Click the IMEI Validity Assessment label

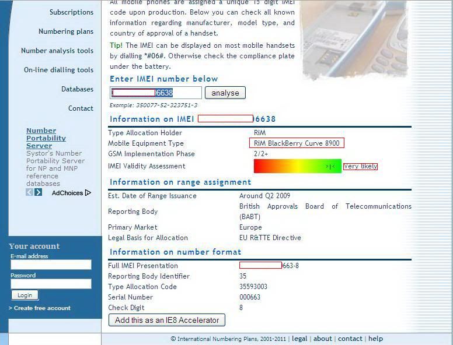coord(147,166)
